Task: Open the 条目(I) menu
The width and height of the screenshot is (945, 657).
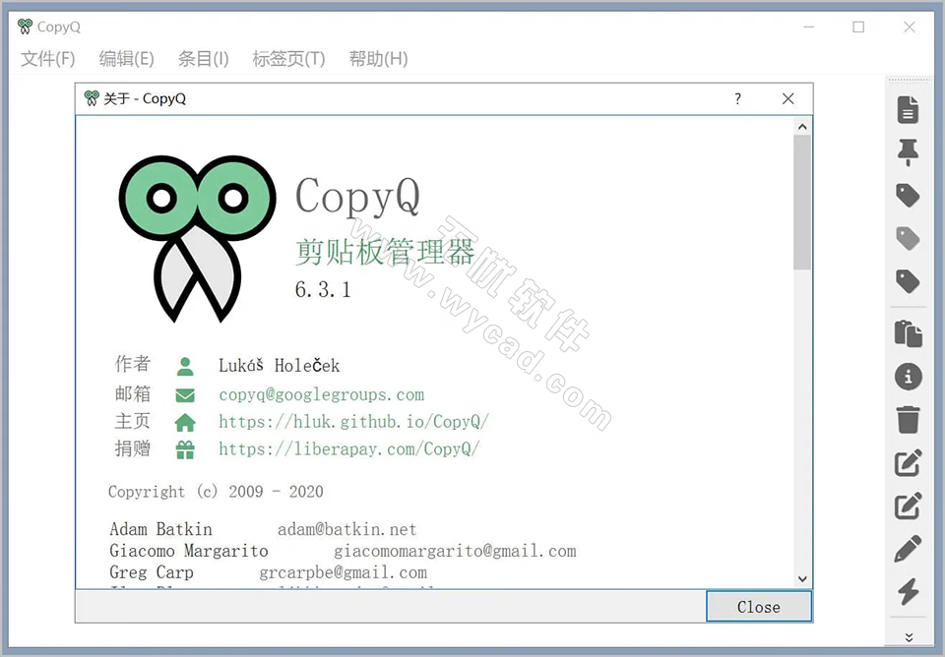Action: coord(203,59)
